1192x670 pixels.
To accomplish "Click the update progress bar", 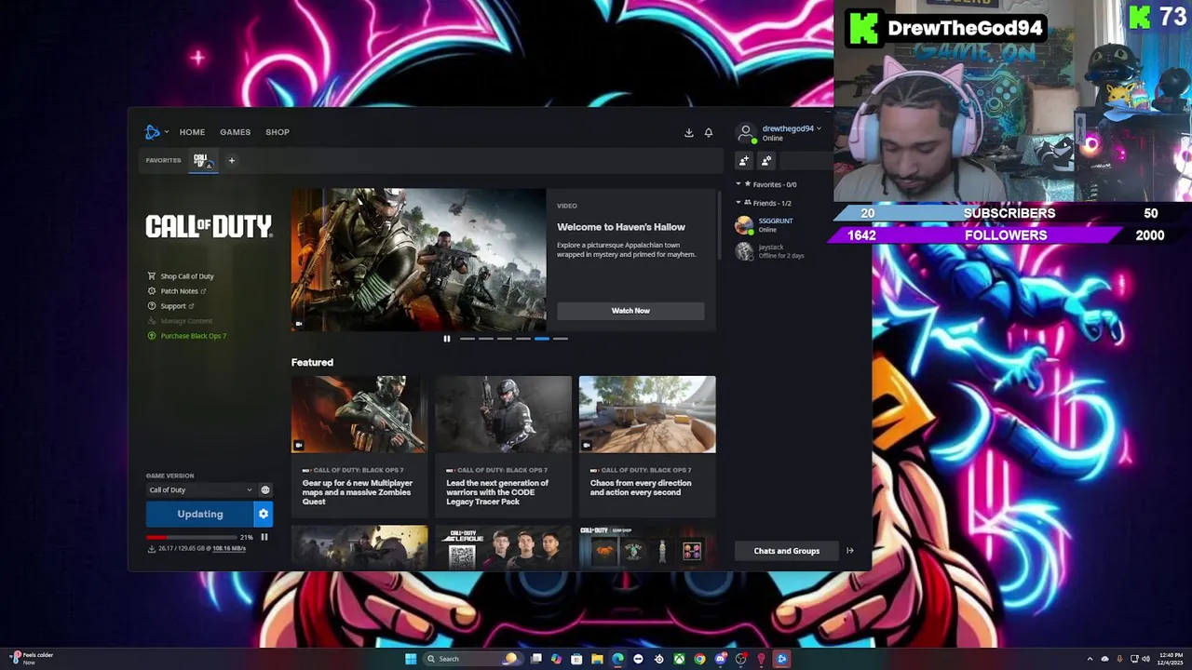I will tap(192, 537).
